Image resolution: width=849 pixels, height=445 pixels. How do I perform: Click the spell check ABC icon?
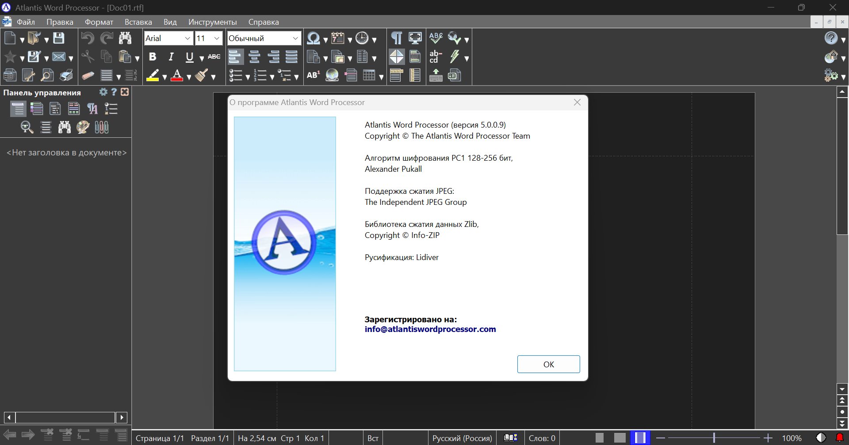click(x=436, y=38)
